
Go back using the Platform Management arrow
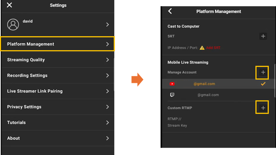click(x=170, y=11)
